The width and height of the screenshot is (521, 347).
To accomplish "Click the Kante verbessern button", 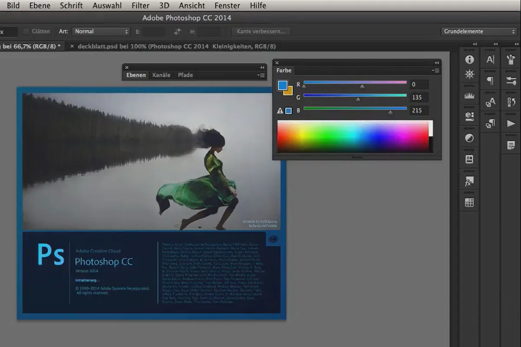I will click(x=261, y=32).
